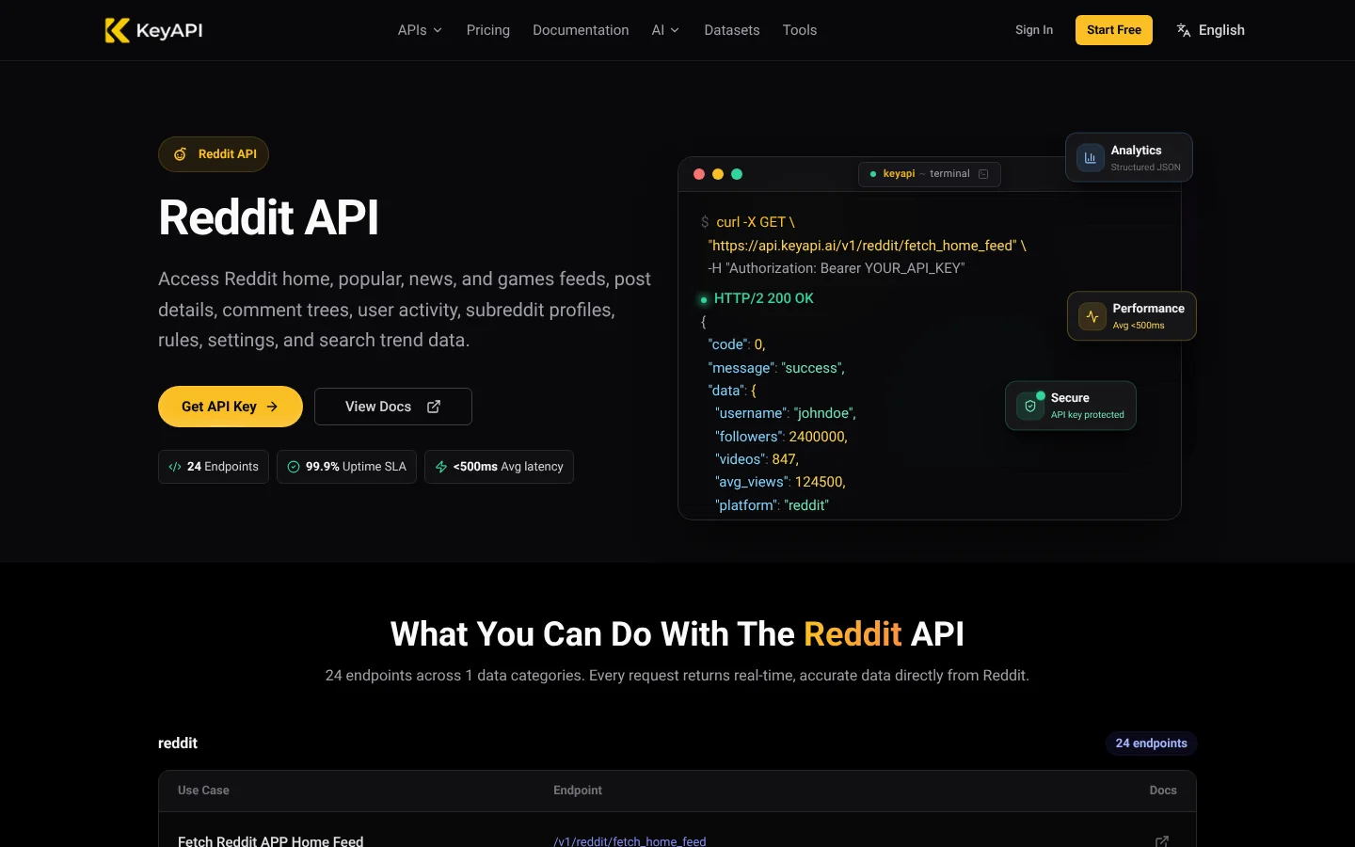The height and width of the screenshot is (847, 1355).
Task: Click the Reddit API main heading
Action: [269, 217]
